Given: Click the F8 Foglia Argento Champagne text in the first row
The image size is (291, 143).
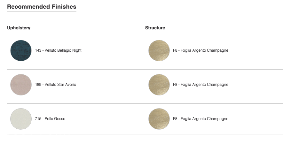Looking at the screenshot, I should click(x=201, y=50).
